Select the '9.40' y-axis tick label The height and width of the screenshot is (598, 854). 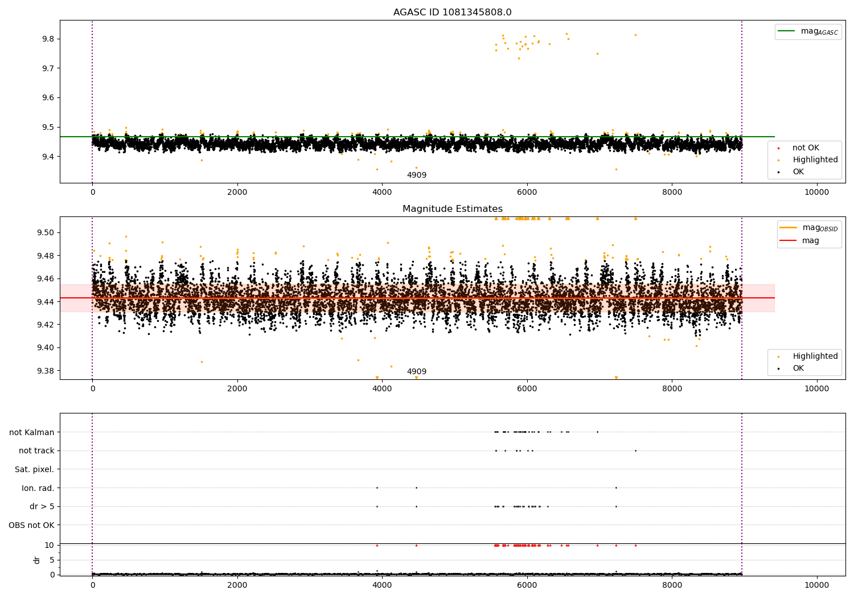46,348
